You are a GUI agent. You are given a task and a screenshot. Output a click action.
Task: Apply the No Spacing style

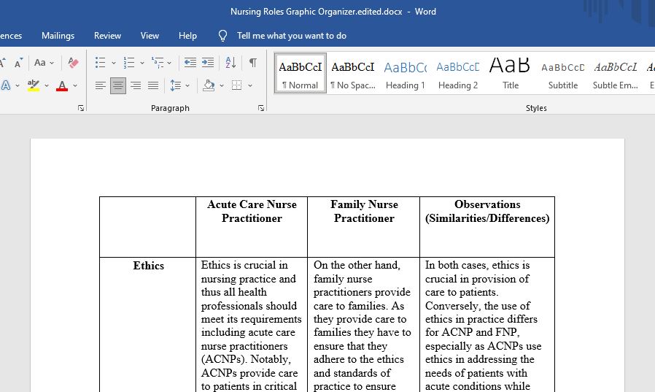(x=353, y=73)
